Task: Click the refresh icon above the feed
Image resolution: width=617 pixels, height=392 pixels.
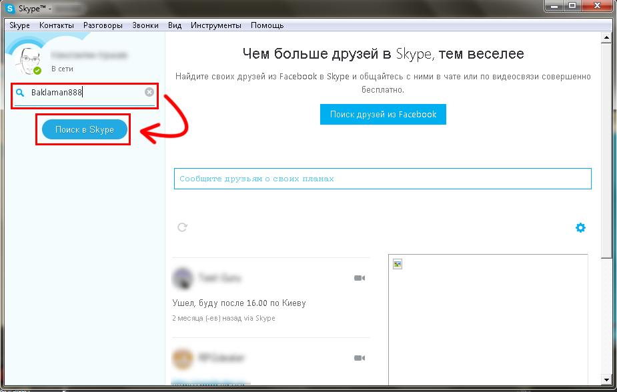Action: (182, 227)
